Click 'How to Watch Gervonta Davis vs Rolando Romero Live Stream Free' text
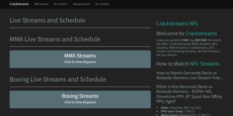233x116 pixels. pyautogui.click(x=189, y=75)
